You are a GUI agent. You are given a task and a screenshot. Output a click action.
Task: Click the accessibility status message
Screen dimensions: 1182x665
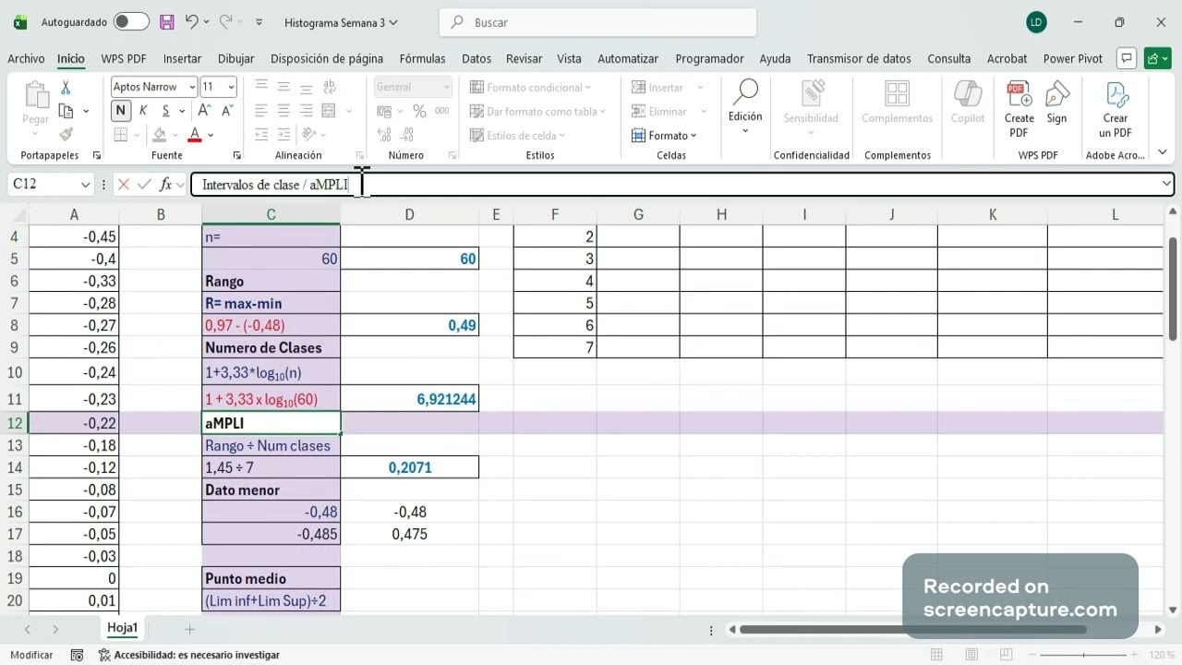tap(189, 655)
